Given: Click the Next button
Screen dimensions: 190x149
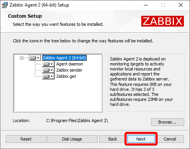Looking at the screenshot, I should pos(141,139).
